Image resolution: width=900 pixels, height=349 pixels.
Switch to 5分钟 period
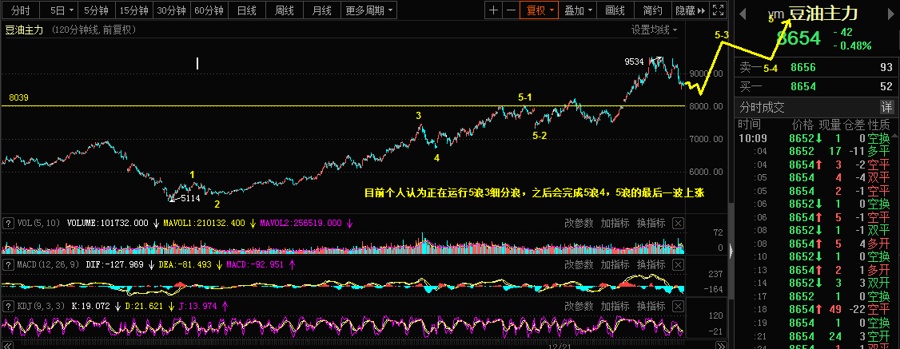[97, 10]
